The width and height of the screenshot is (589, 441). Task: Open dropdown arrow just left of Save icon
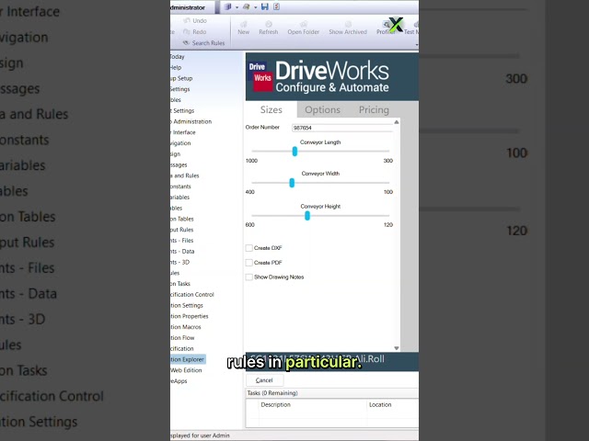[256, 7]
